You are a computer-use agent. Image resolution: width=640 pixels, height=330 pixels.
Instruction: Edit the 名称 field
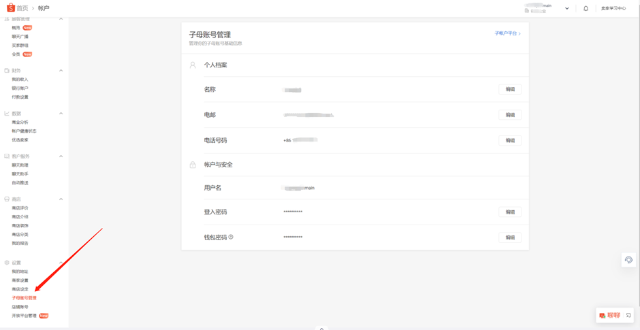pos(510,89)
